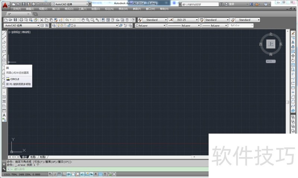Image resolution: width=298 pixels, height=178 pixels.
Task: Expand the multileader style Standard dropdown
Action: (259, 20)
